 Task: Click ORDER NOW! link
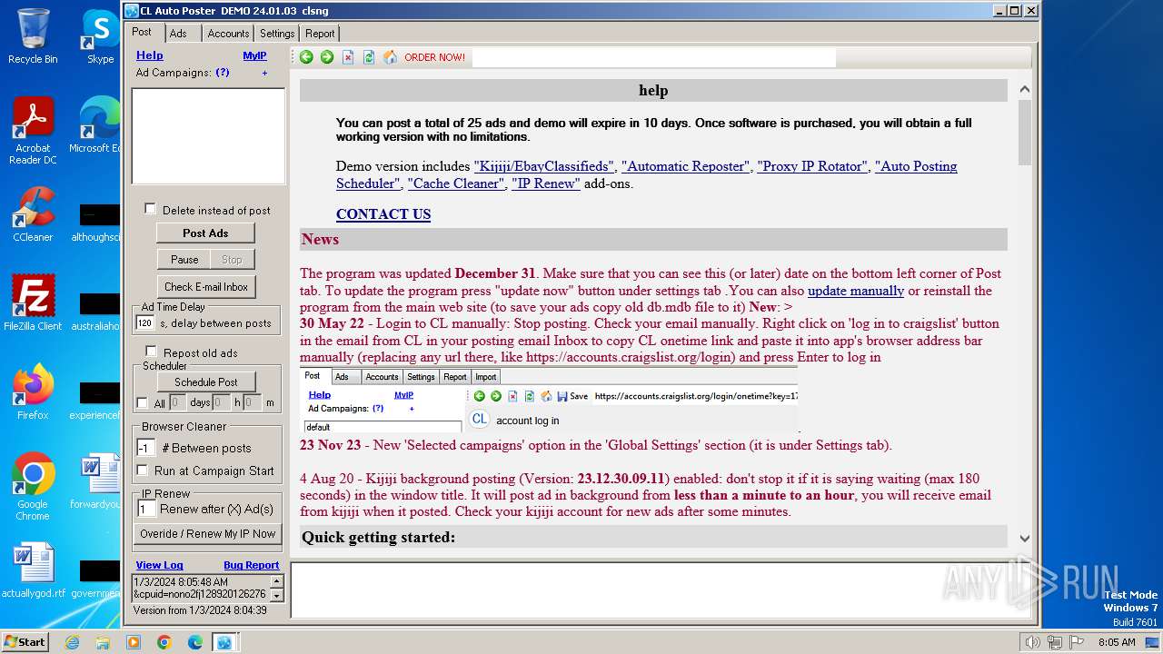434,57
